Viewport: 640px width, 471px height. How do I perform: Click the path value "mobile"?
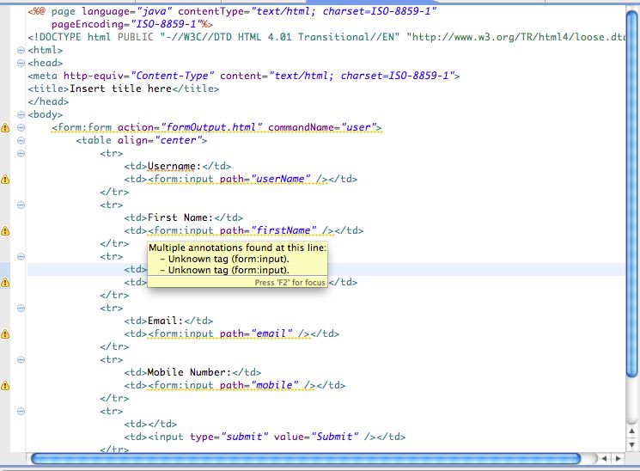point(274,385)
